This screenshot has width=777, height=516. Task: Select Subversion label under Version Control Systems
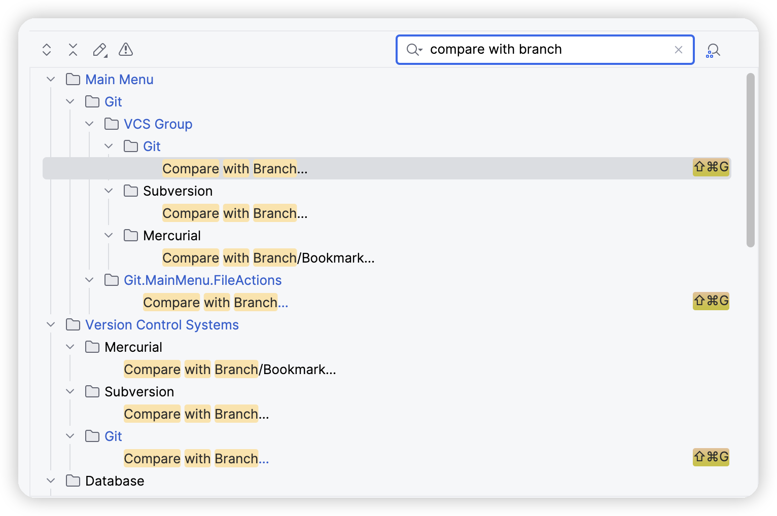(139, 392)
